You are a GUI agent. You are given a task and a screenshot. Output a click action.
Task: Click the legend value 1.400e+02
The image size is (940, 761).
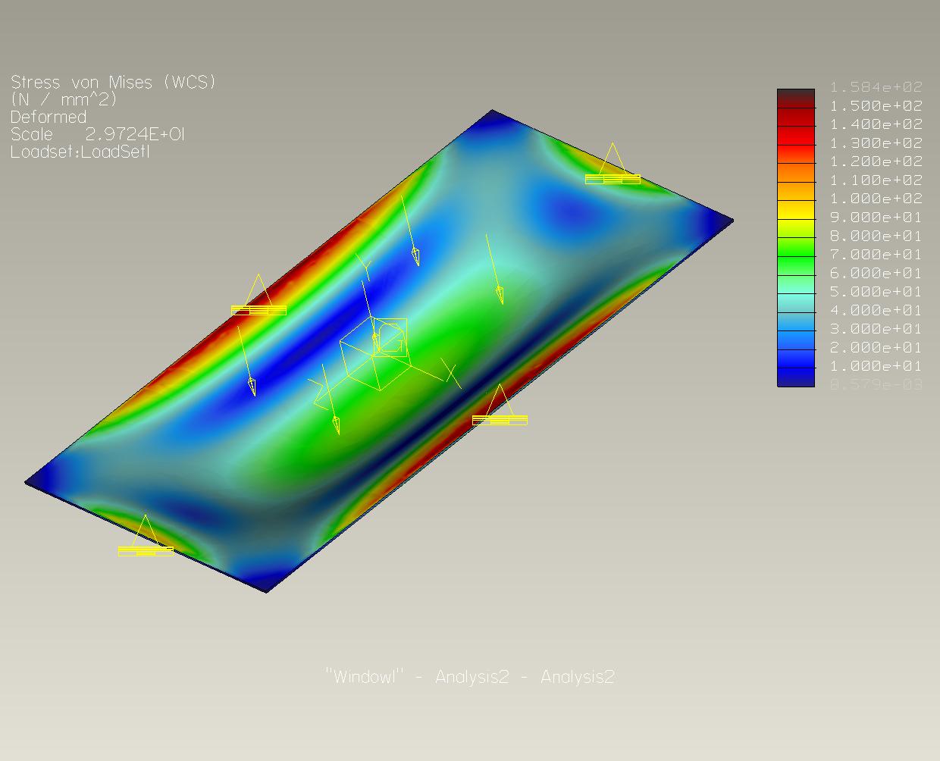[x=876, y=124]
